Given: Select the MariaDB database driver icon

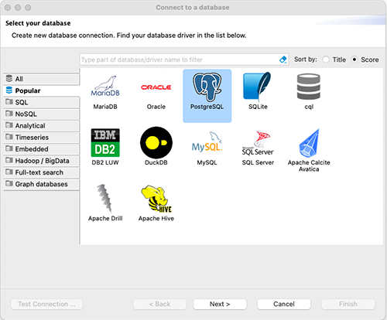Looking at the screenshot, I should tap(105, 86).
